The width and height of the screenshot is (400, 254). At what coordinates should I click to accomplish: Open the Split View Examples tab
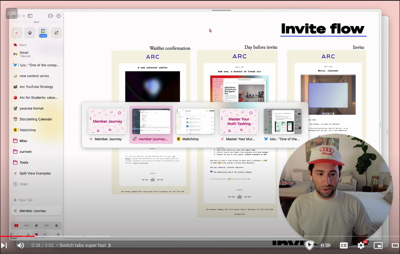click(x=36, y=173)
